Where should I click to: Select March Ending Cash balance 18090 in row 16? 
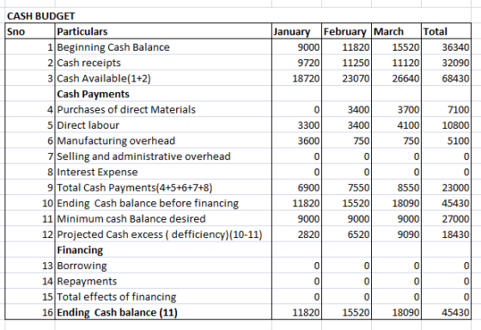pos(396,313)
